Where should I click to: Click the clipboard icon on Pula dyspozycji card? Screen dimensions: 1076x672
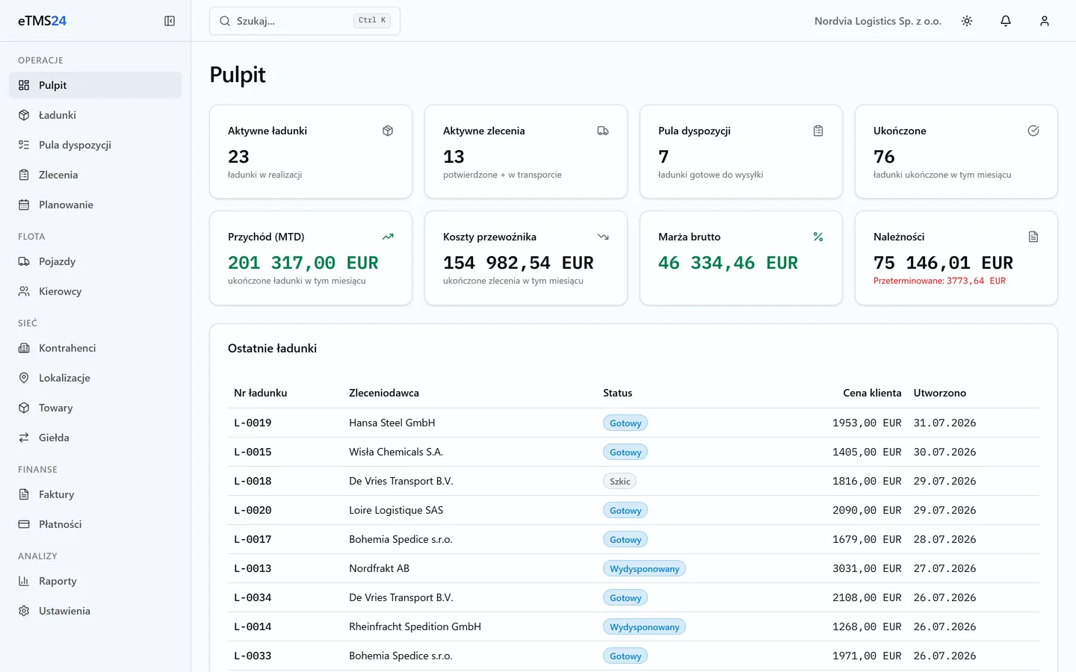[x=818, y=131]
